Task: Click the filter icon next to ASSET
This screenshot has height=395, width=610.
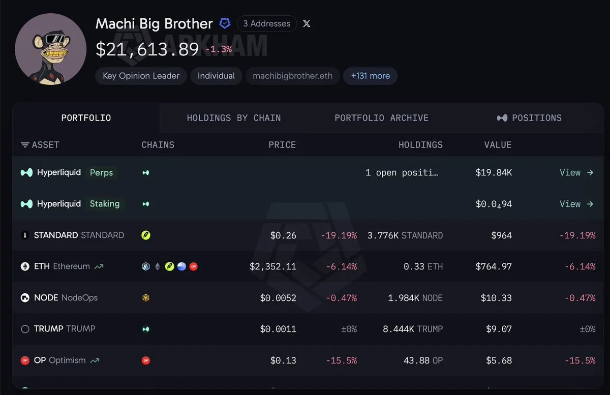Action: (25, 145)
